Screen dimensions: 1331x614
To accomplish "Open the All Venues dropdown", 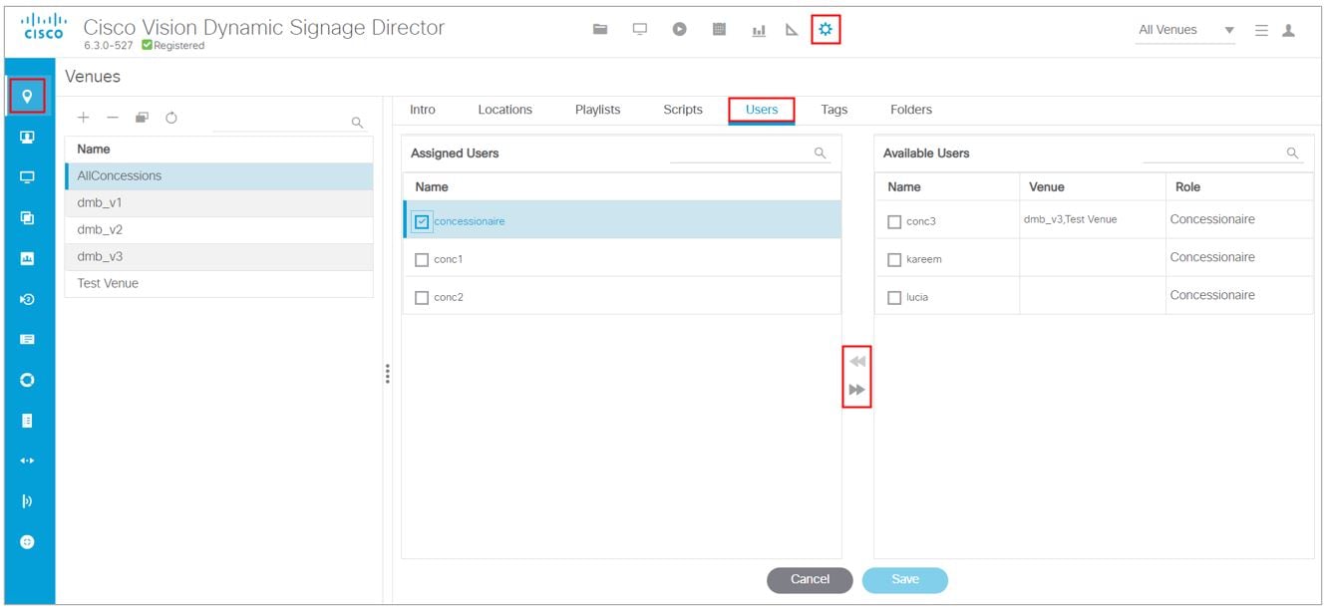I will point(1186,30).
